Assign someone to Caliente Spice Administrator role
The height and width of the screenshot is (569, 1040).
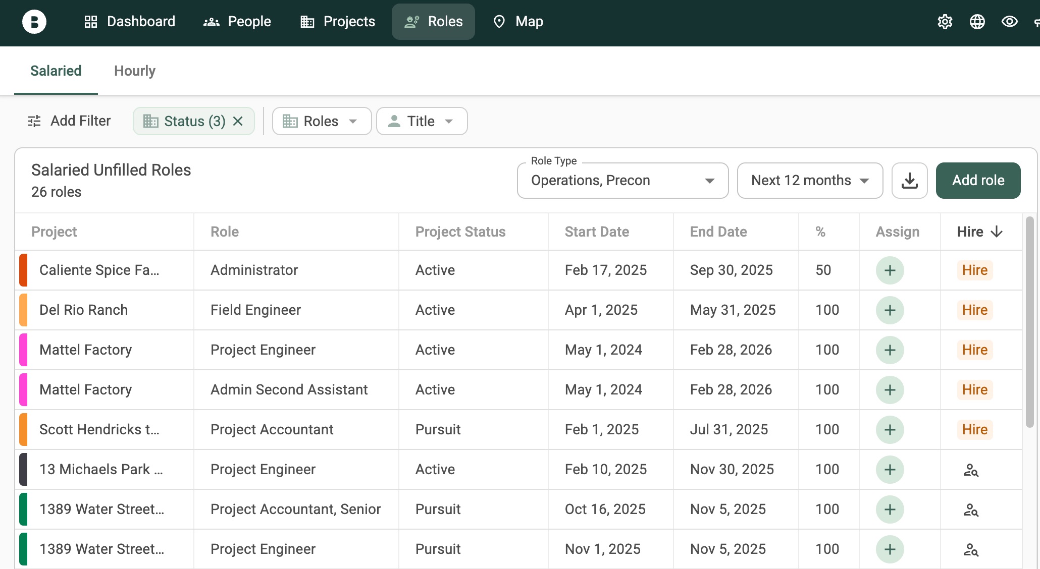[x=890, y=270]
